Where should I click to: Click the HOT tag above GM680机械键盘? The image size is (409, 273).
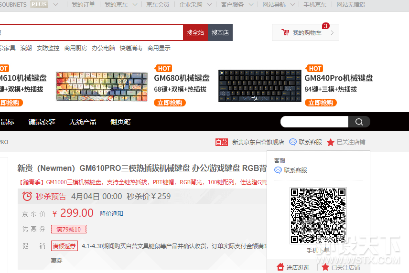[x=163, y=68]
